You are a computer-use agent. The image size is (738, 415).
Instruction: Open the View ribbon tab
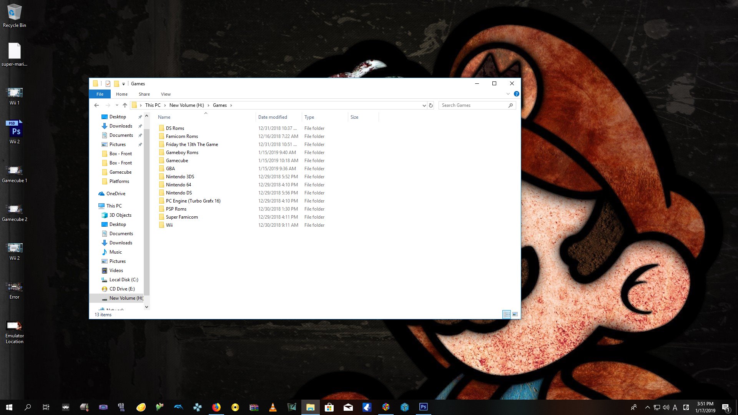pyautogui.click(x=166, y=94)
